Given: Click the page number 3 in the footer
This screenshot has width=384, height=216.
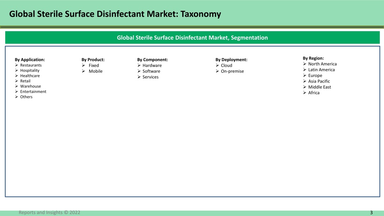Looking at the screenshot, I should 371,213.
